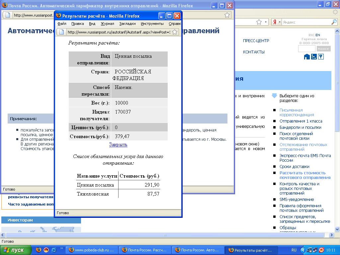Click the vertical scrollbar up arrow
This screenshot has height=255, width=340.
click(x=337, y=31)
